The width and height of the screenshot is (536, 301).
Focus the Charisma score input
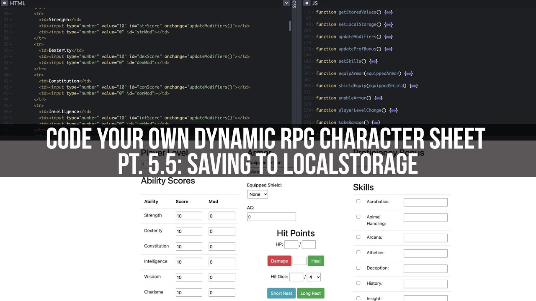pyautogui.click(x=189, y=293)
